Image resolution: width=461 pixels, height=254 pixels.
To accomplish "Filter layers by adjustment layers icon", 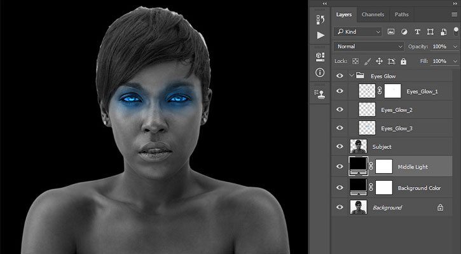I will (404, 32).
